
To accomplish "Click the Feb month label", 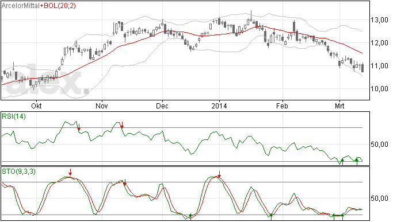I will pyautogui.click(x=282, y=106).
